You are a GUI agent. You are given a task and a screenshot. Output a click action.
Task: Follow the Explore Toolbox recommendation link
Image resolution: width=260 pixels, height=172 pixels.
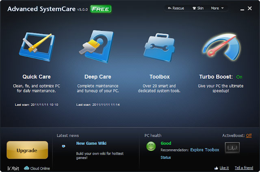[205, 150]
